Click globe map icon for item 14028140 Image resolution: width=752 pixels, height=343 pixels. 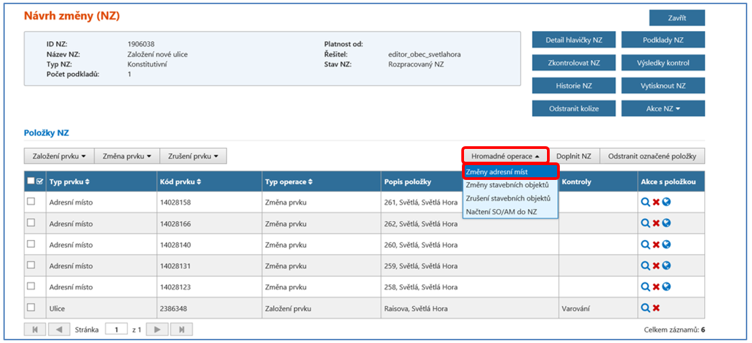666,245
